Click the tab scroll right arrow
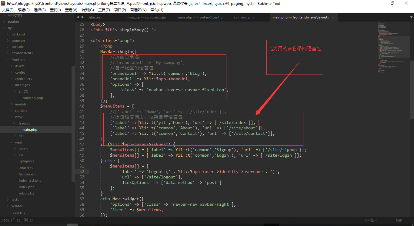Viewport: 414px width, 226px height. [82, 17]
